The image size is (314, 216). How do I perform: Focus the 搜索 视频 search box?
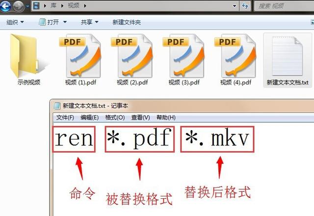pos(284,6)
